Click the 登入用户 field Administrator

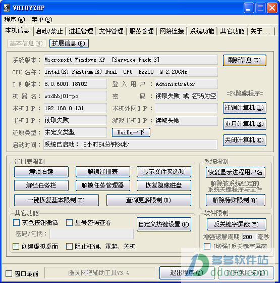pos(186,84)
